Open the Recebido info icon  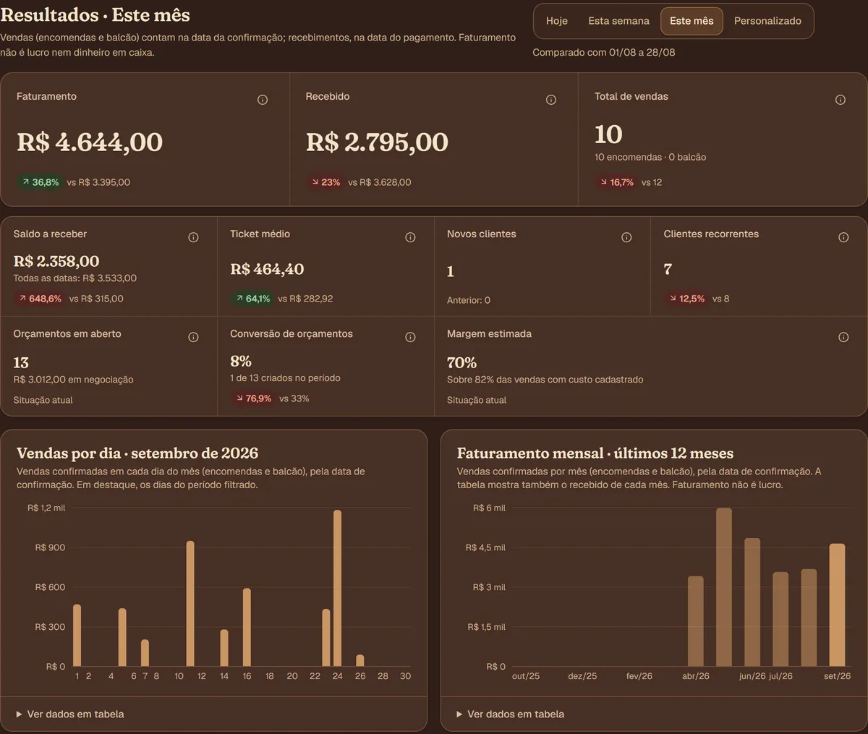[x=551, y=100]
